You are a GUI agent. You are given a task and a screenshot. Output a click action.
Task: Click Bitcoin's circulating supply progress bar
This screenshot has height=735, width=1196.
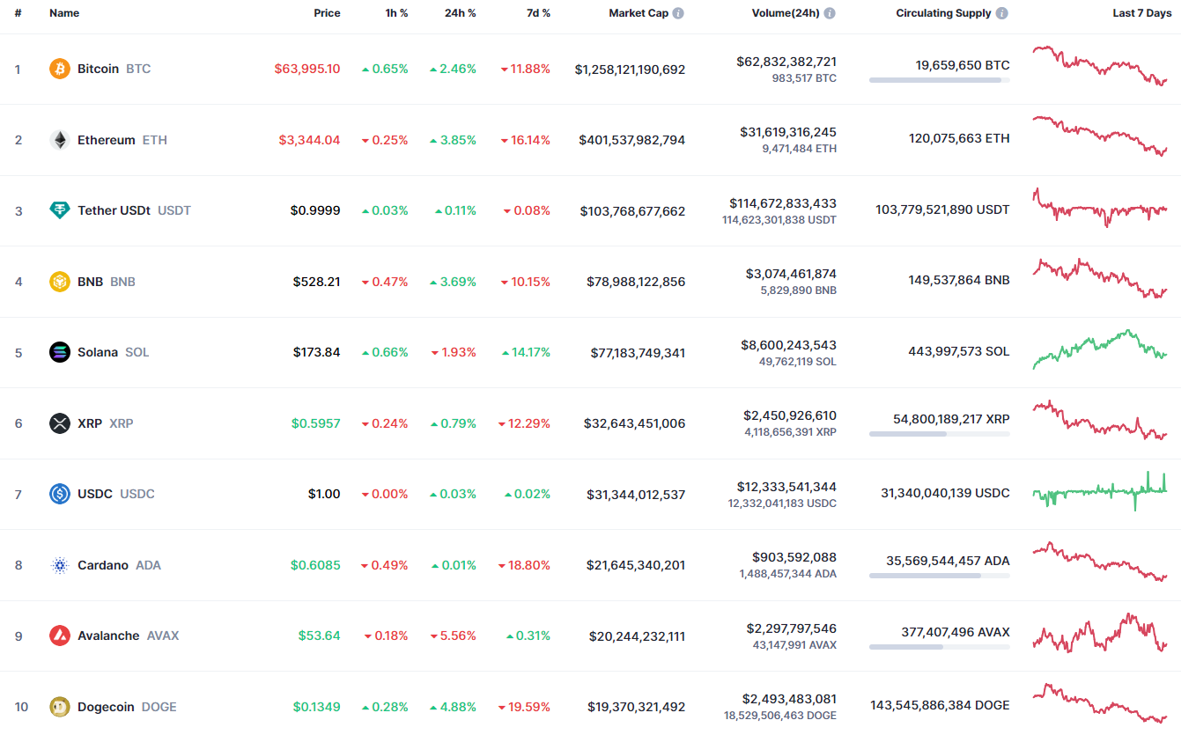tap(939, 80)
